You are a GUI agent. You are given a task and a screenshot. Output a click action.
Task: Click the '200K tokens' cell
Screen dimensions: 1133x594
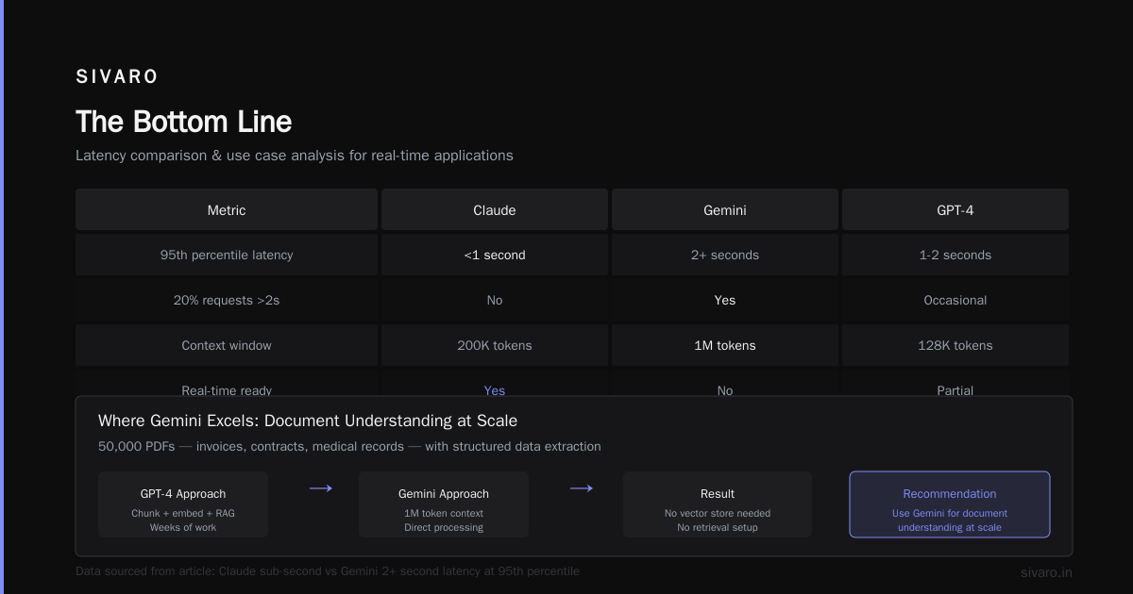(x=495, y=345)
